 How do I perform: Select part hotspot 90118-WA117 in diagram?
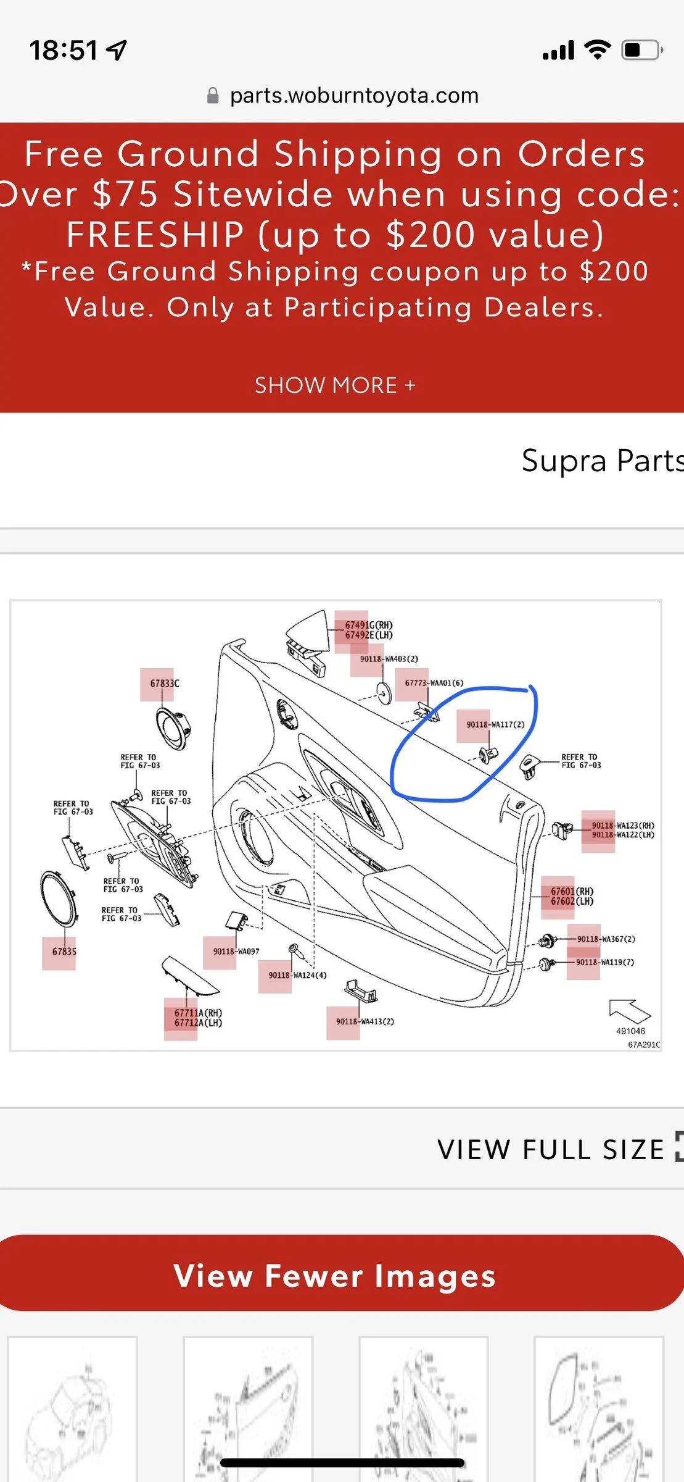473,726
